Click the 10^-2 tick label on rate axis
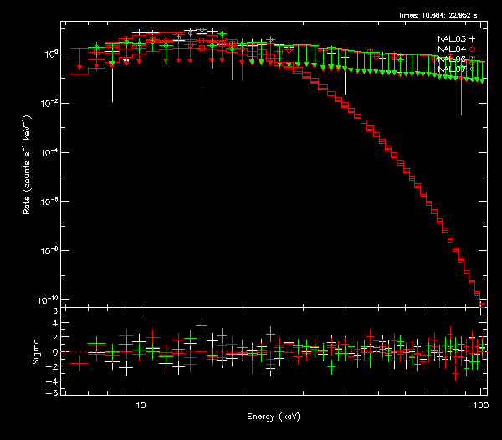The height and width of the screenshot is (440, 502). coord(51,103)
